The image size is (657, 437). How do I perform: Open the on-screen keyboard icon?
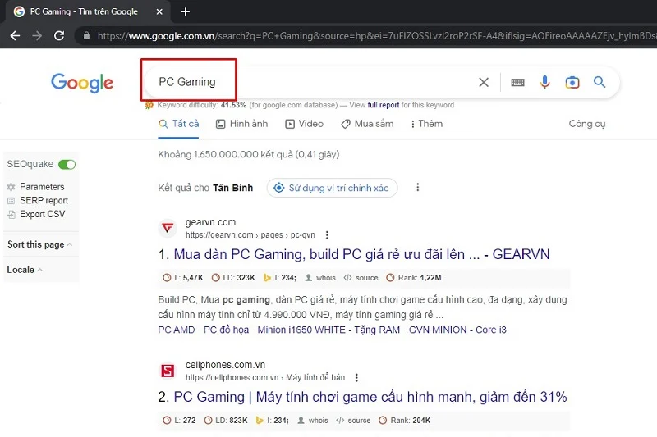(x=517, y=82)
